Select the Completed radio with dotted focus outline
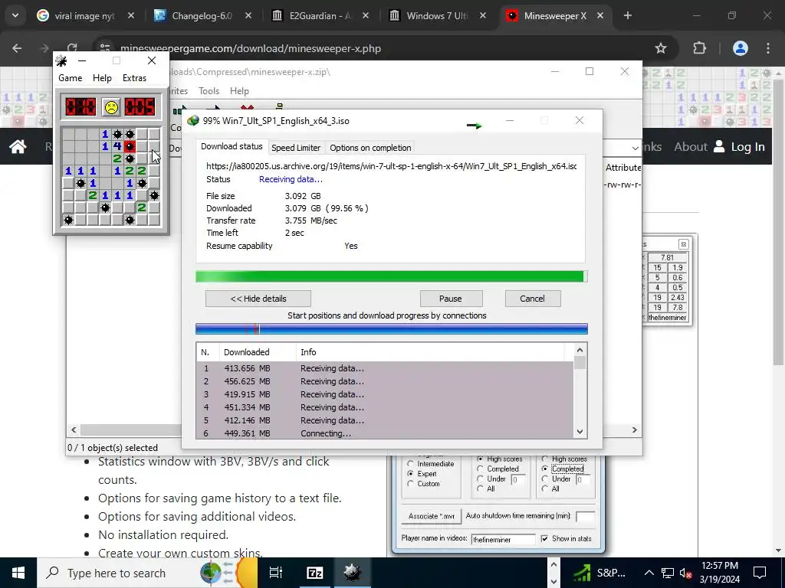 coord(545,469)
